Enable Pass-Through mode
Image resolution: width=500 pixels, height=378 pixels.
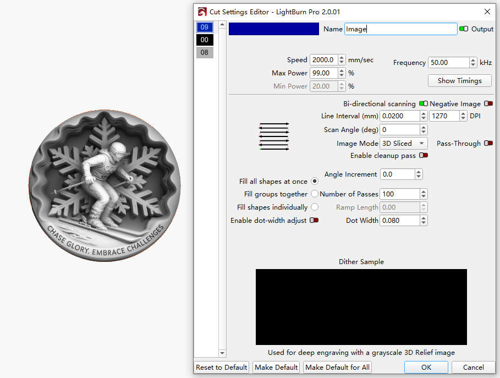[488, 143]
